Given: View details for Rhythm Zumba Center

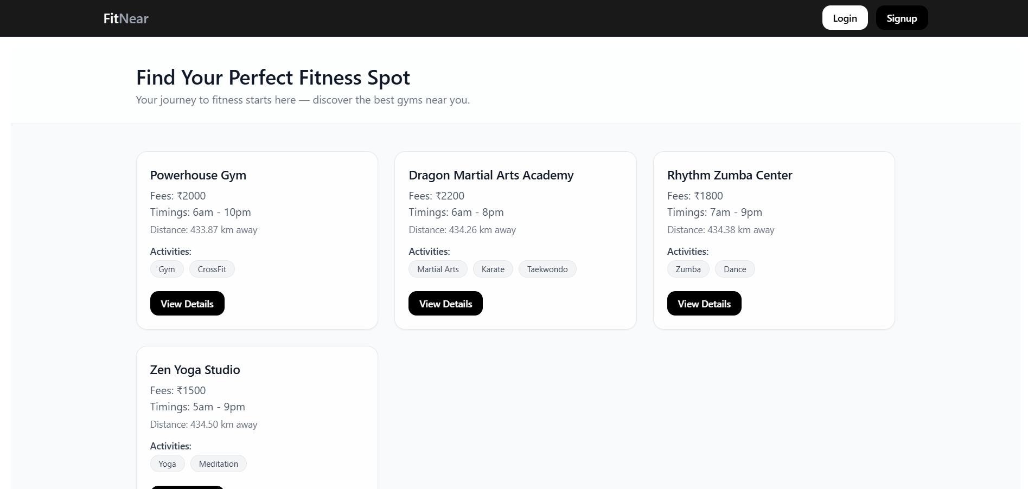Looking at the screenshot, I should tap(704, 304).
